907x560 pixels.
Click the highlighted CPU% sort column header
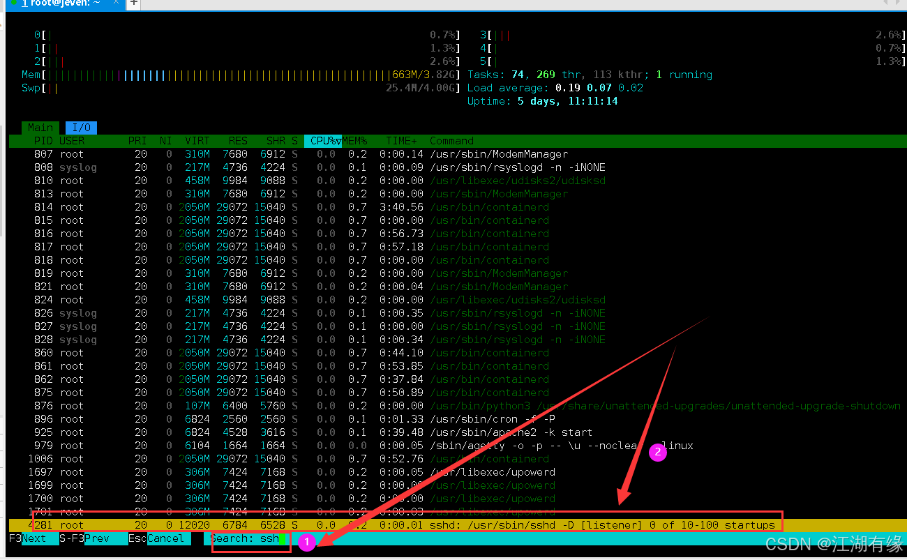(323, 141)
